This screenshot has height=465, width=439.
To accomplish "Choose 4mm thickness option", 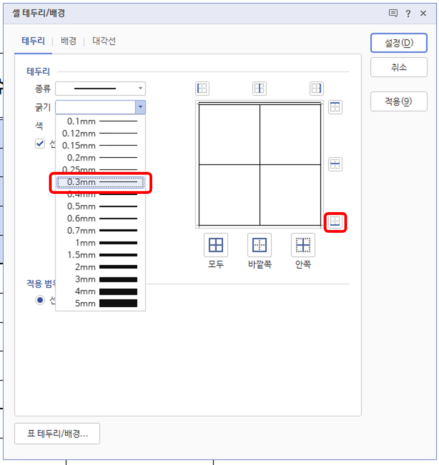I will point(101,292).
